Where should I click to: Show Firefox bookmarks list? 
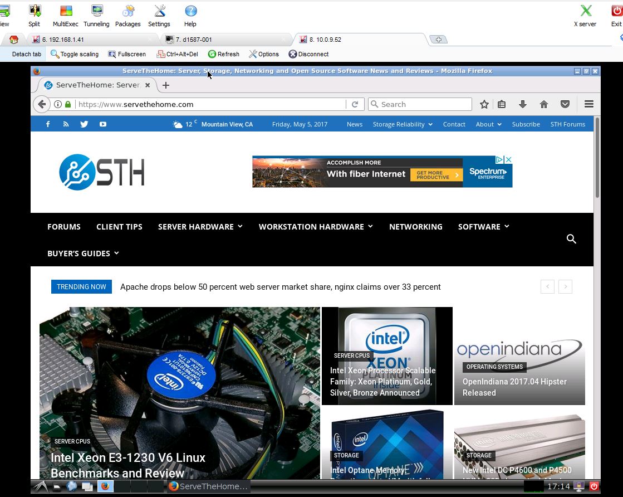502,104
